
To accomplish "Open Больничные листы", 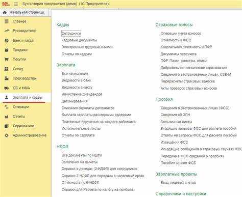I will tap(176, 122).
